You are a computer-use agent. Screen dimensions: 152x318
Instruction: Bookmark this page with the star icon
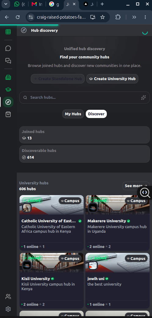(103, 17)
